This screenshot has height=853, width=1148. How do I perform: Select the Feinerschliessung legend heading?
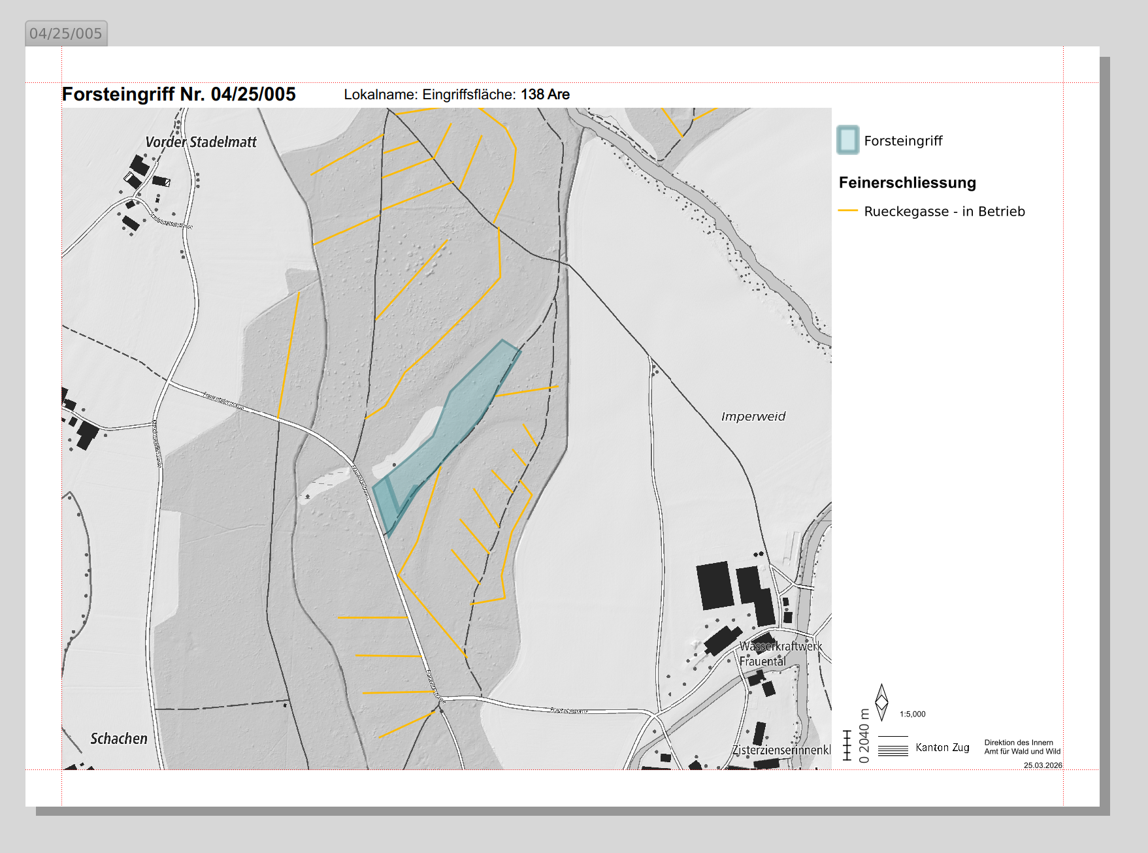click(x=907, y=183)
